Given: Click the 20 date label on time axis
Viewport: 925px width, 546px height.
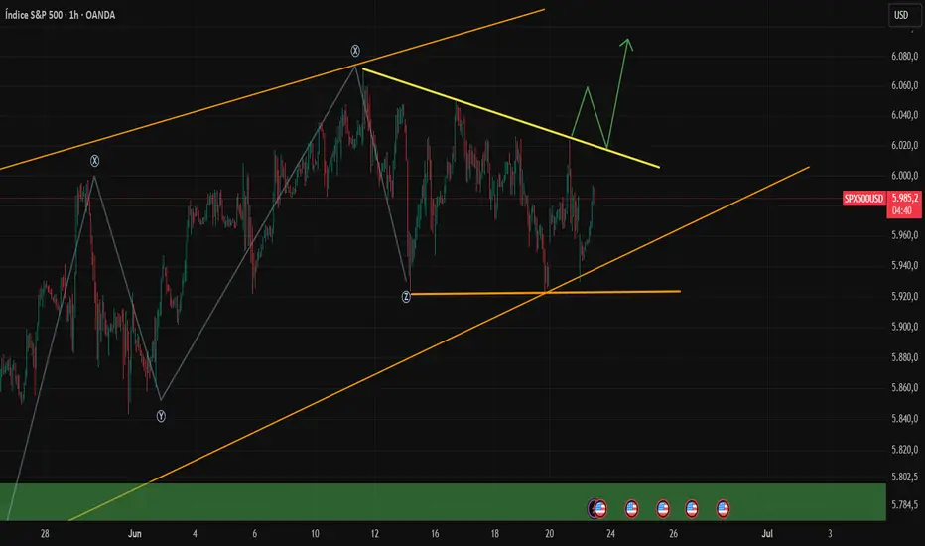Looking at the screenshot, I should (x=549, y=534).
